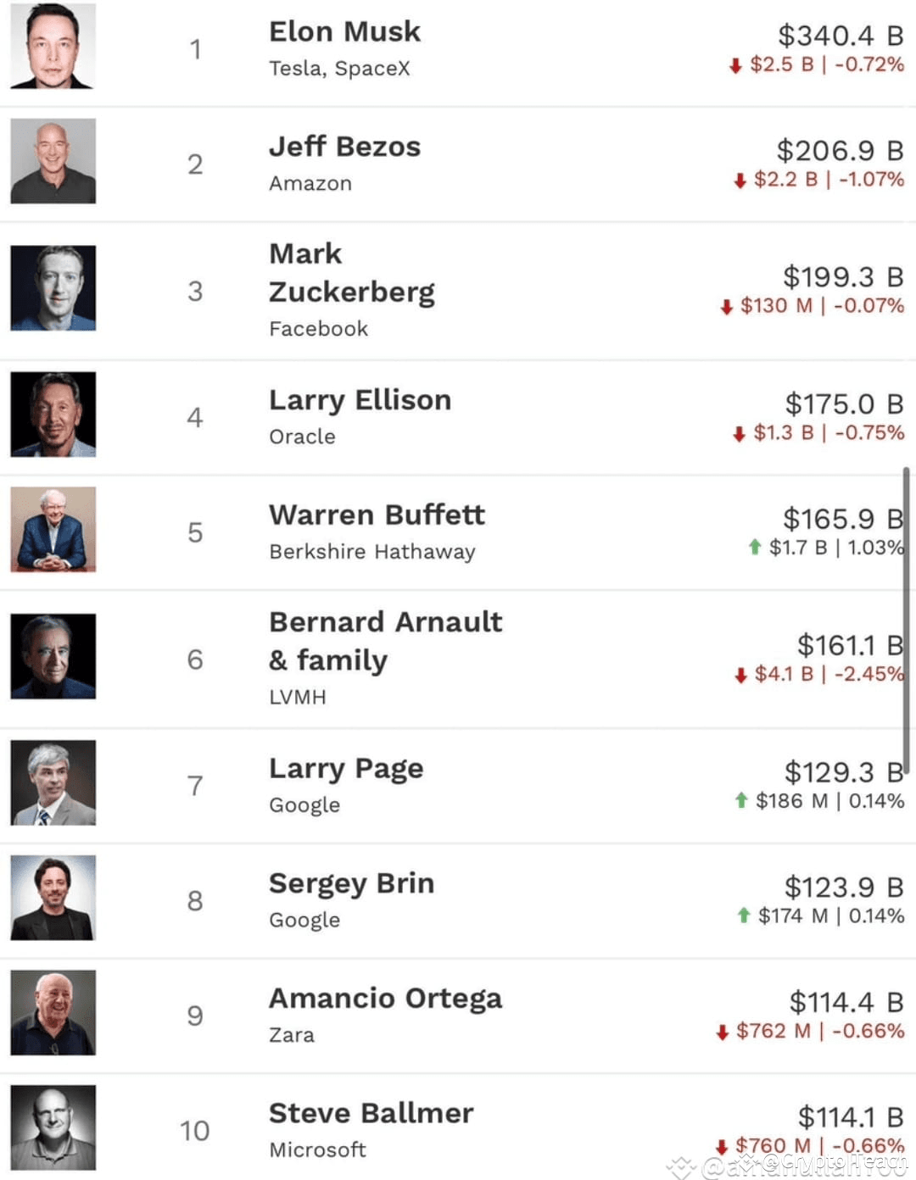Click the Larry Ellison name
Screen dimensions: 916x1180
360,400
